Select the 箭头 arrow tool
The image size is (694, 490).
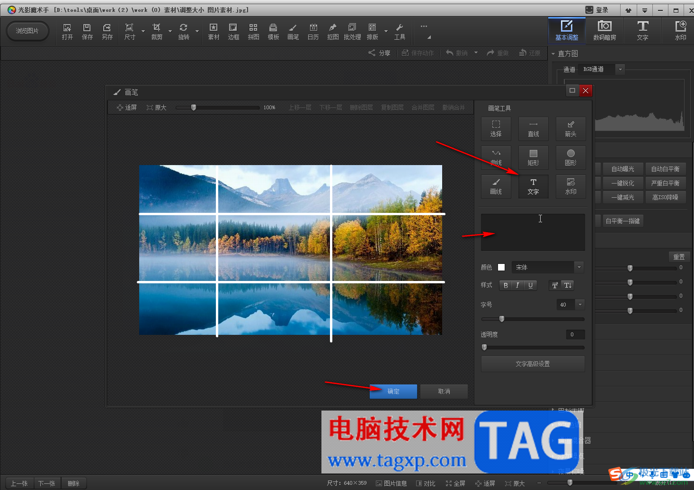coord(570,129)
